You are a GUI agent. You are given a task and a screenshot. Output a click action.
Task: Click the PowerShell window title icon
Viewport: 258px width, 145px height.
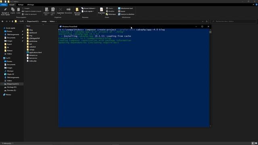(60, 27)
